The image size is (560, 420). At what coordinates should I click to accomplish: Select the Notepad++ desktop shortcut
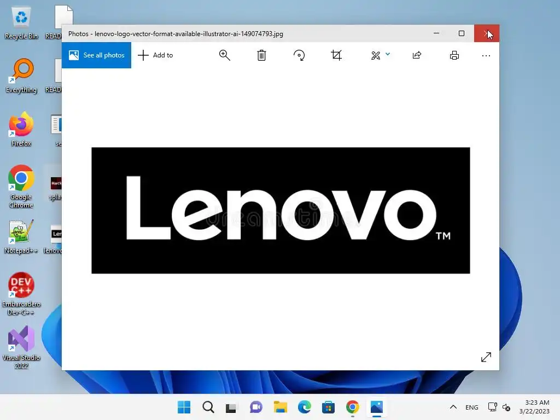[x=21, y=237]
